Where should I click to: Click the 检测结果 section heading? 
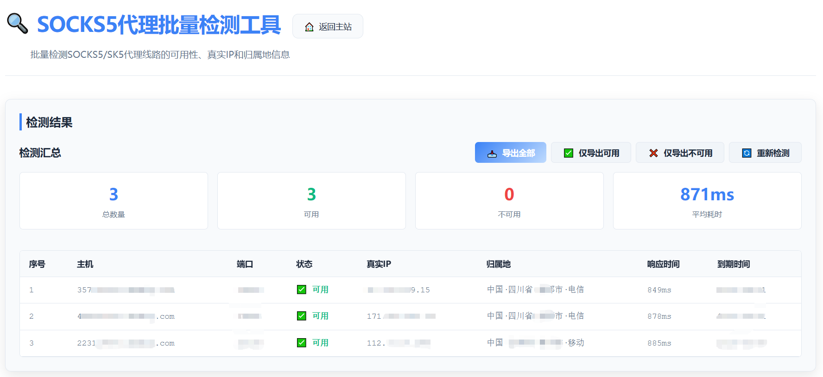(49, 123)
